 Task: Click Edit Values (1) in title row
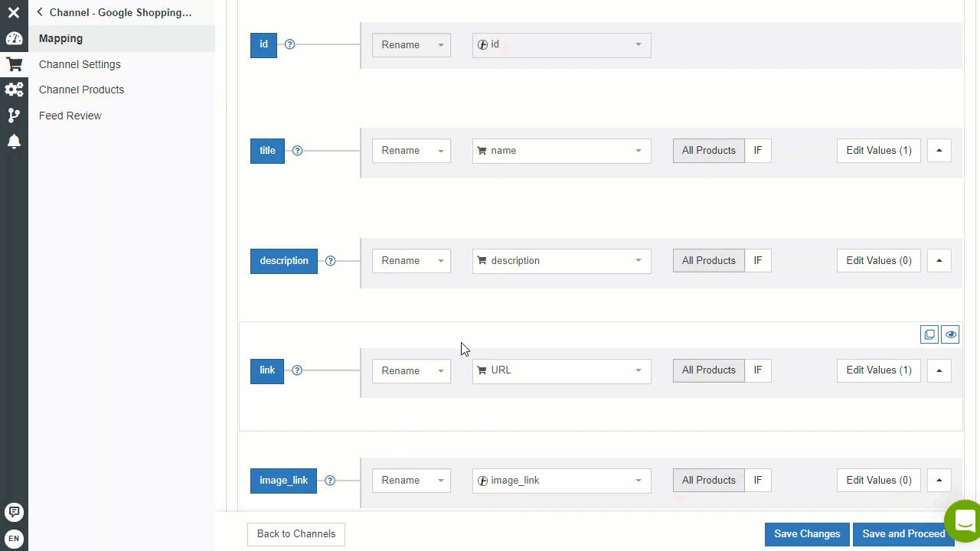pos(879,151)
